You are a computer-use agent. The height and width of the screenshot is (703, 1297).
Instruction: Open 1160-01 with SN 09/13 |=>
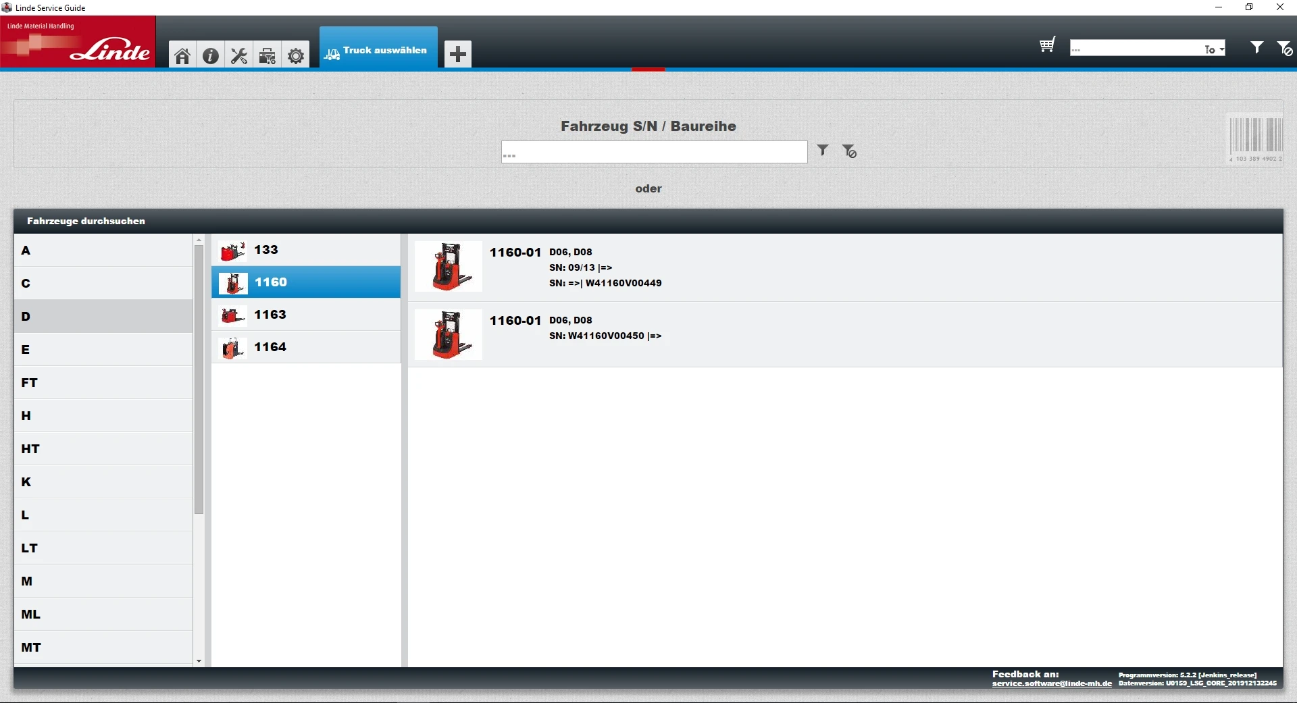(x=845, y=267)
